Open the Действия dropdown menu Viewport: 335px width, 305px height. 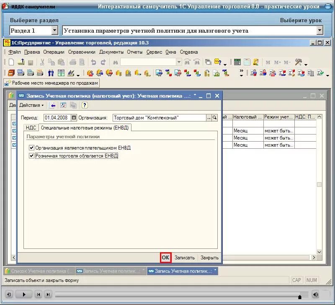[x=31, y=105]
